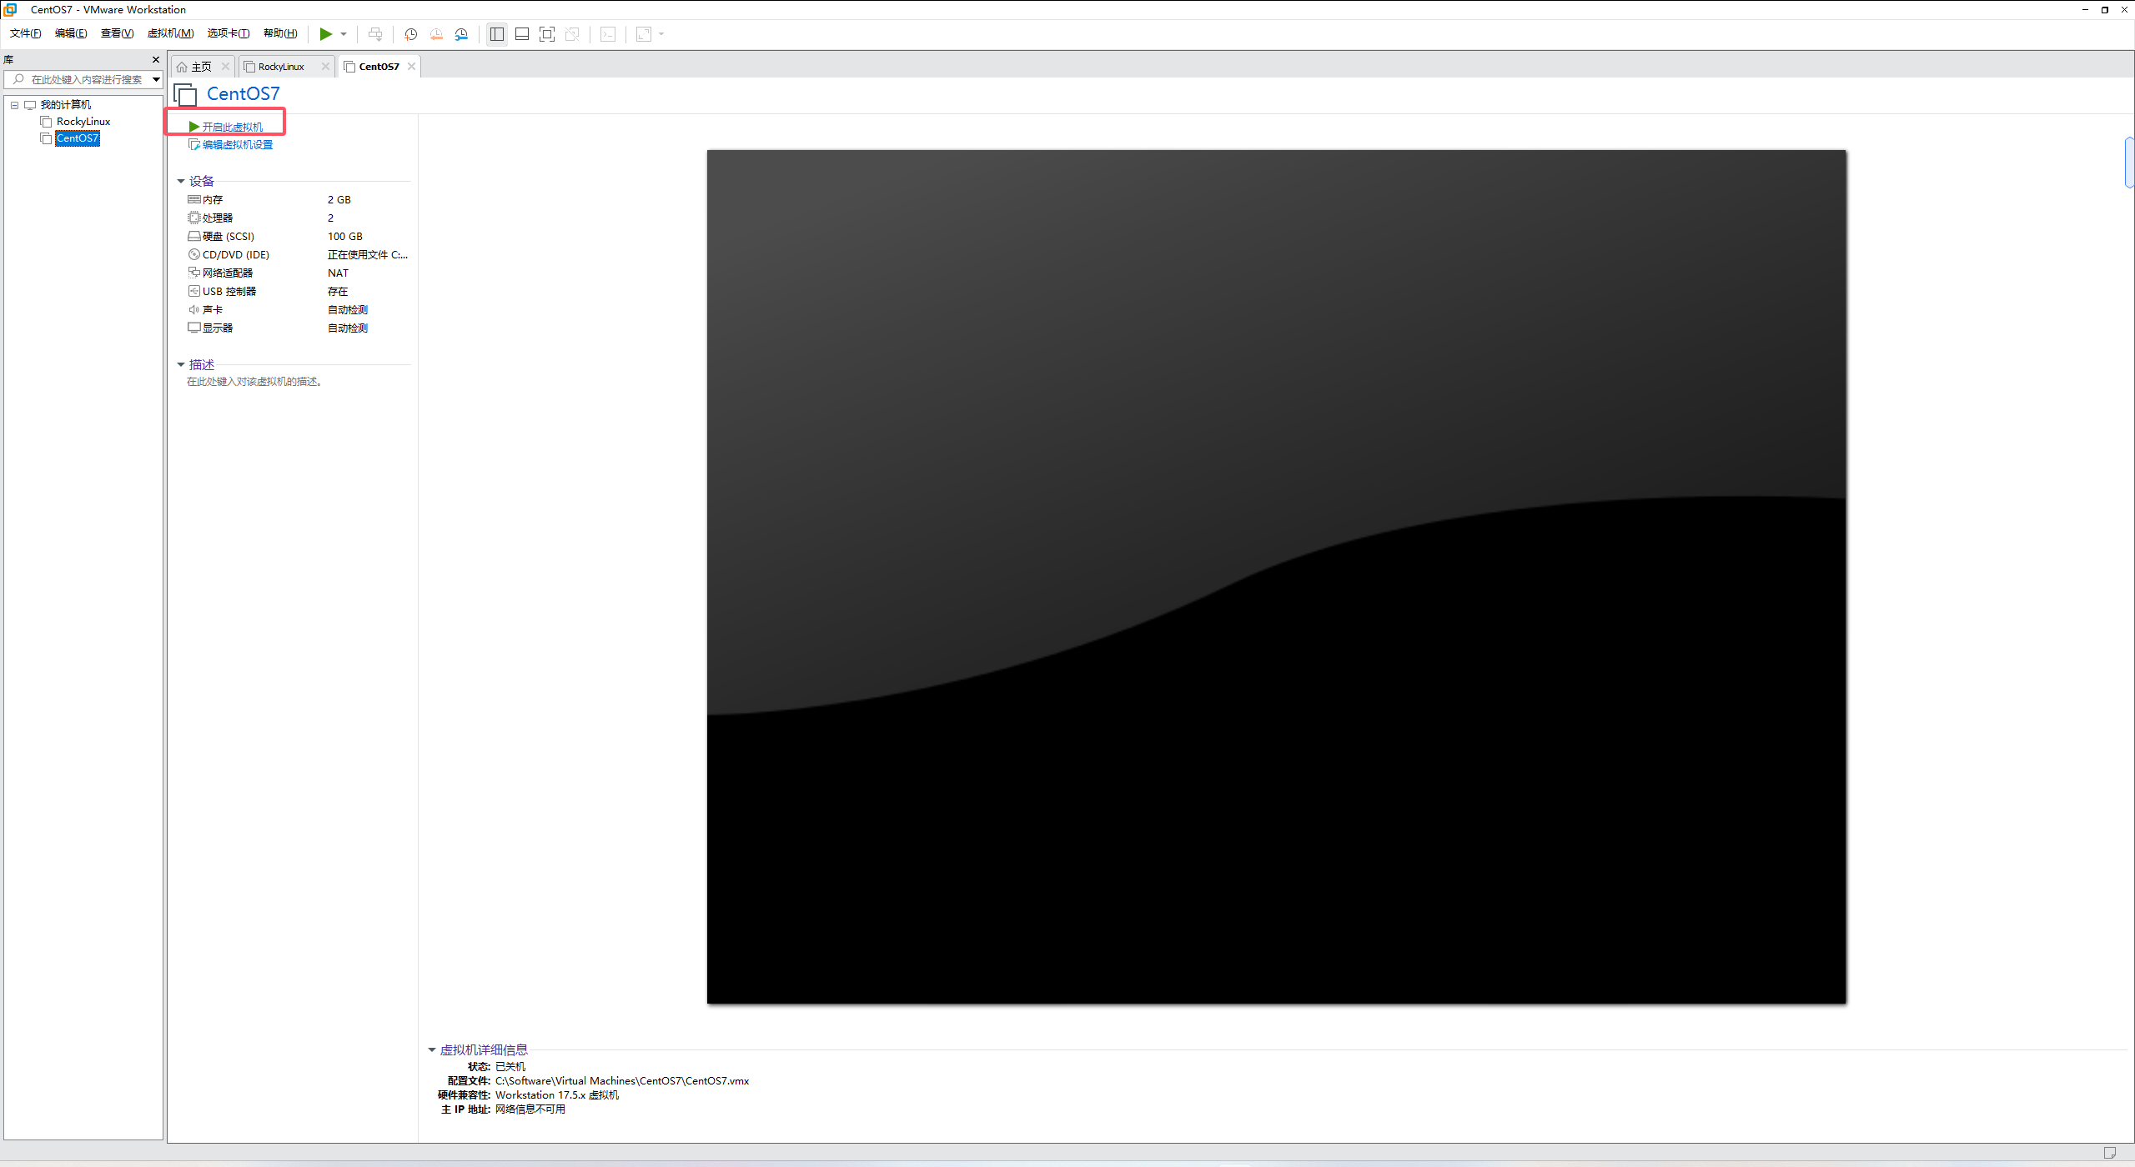Open the 虚拟机(M) menu
This screenshot has height=1167, width=2135.
(170, 33)
